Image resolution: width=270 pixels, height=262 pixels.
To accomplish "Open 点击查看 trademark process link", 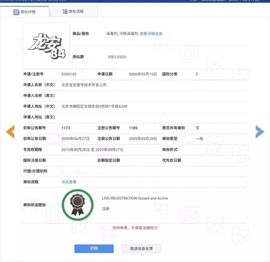I will pos(69,182).
